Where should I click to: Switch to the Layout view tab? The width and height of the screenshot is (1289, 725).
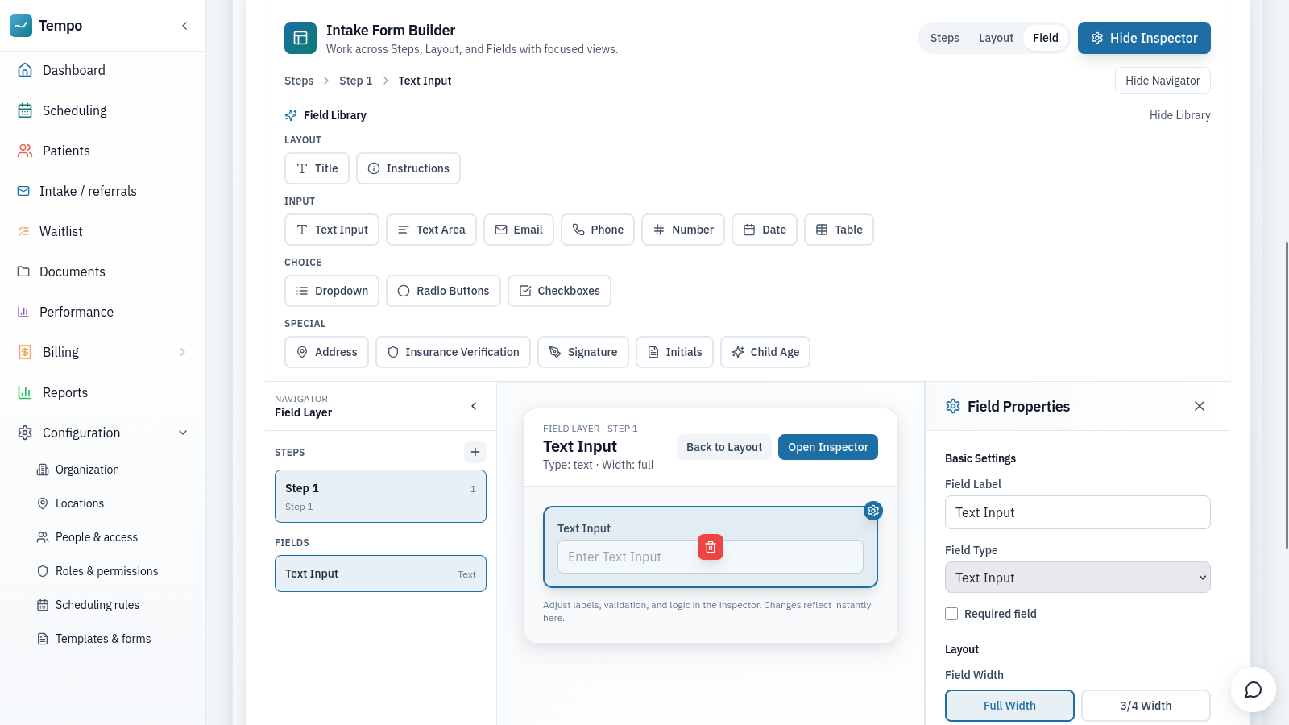point(996,38)
